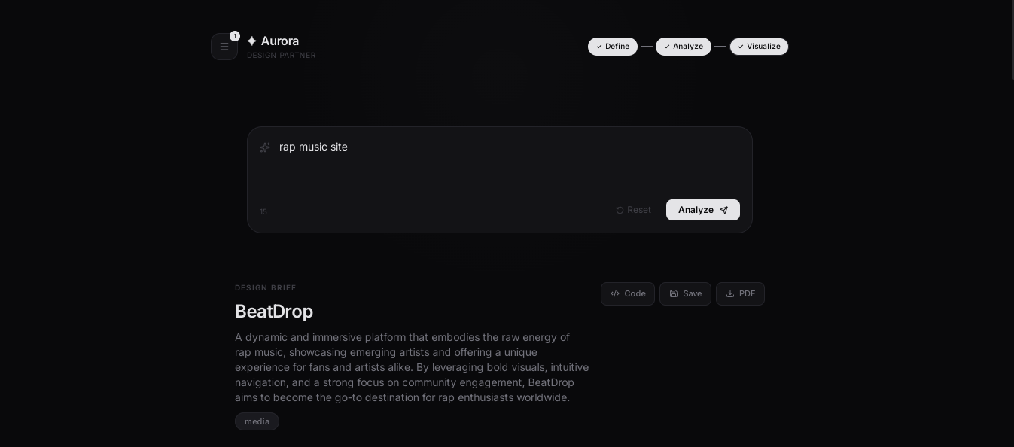Viewport: 1014px width, 447px height.
Task: Click the vertical scrollbar on the right edge
Action: coord(1012,41)
